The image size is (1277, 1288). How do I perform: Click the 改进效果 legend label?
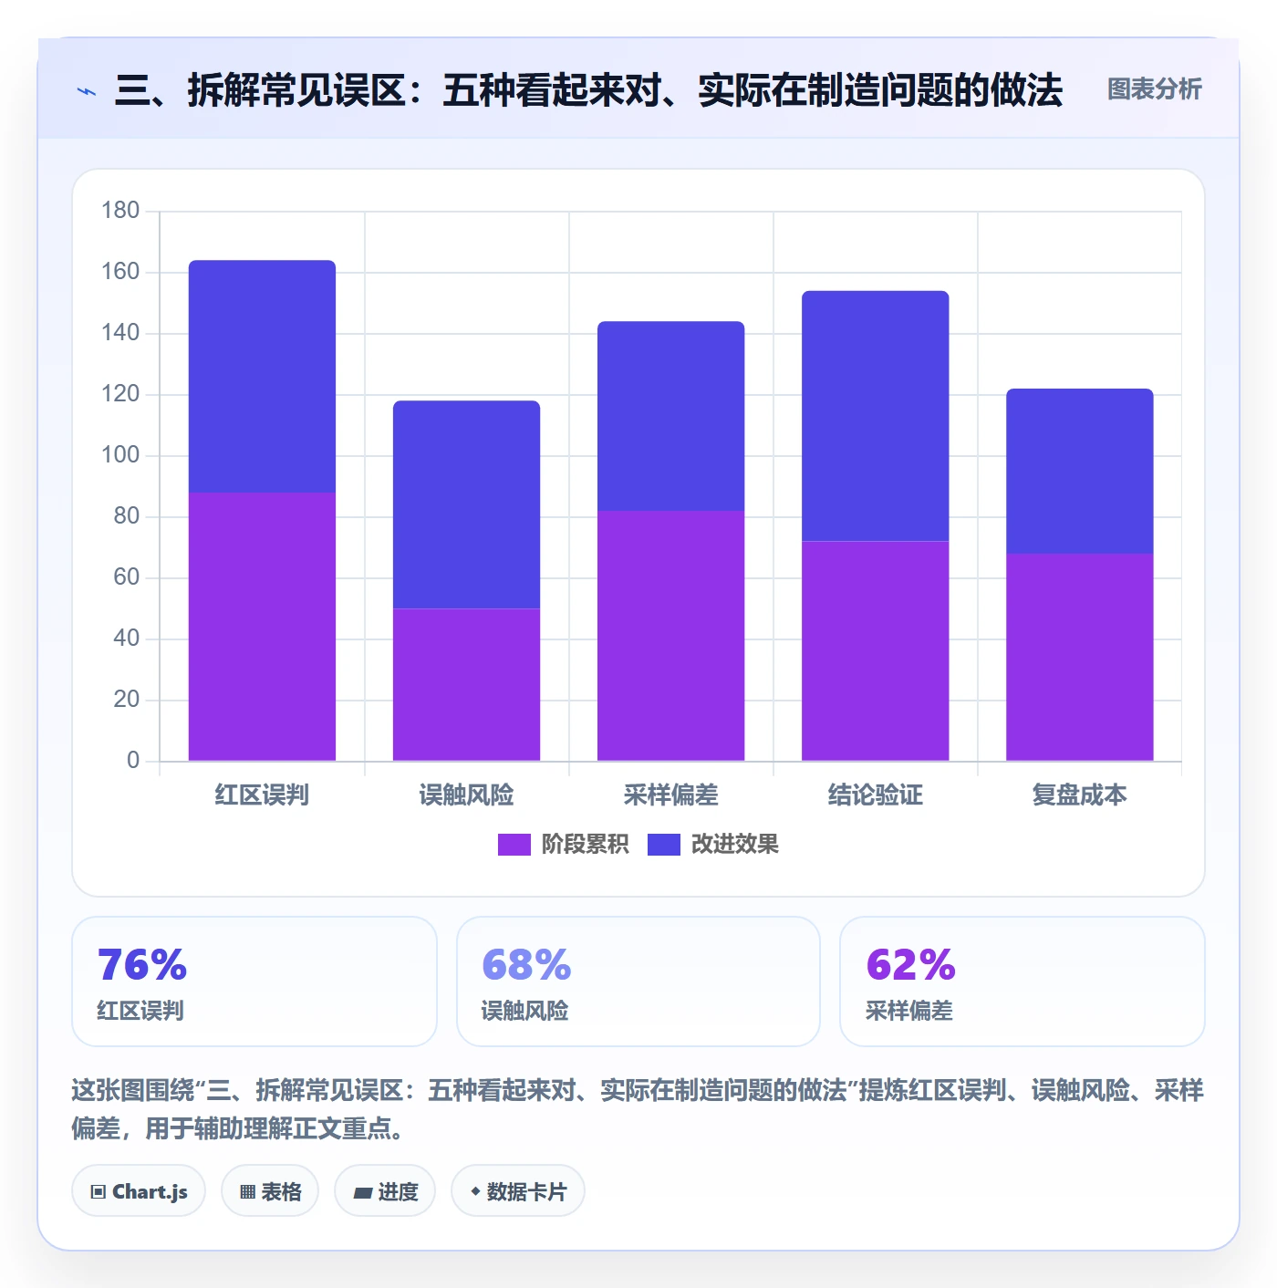click(734, 845)
